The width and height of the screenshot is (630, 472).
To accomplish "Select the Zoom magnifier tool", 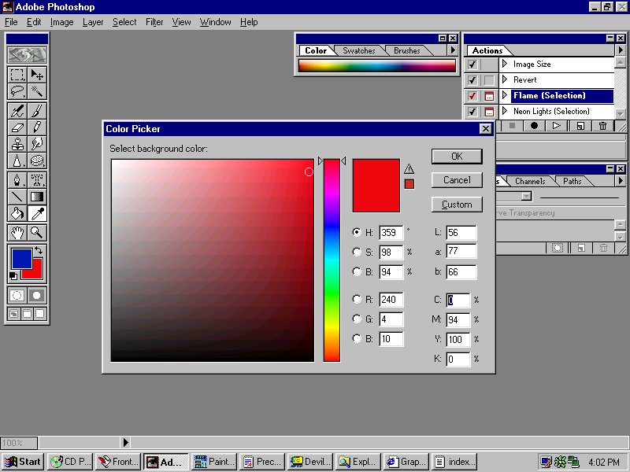I will click(37, 232).
